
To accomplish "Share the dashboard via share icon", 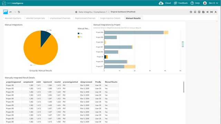I will point(207,12).
